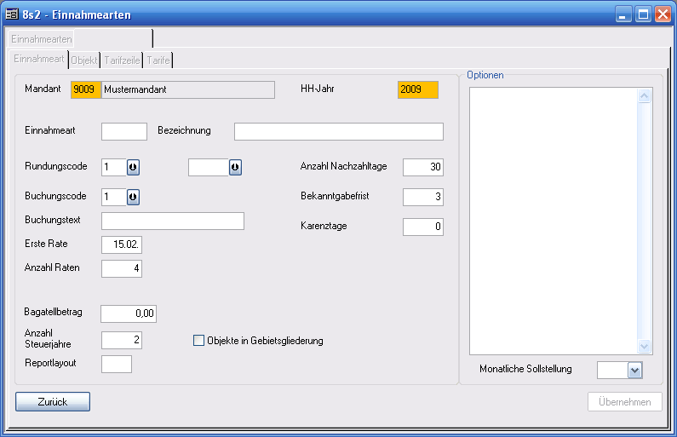Click the Bs2 application icon in title bar
677x437 pixels.
coord(13,14)
